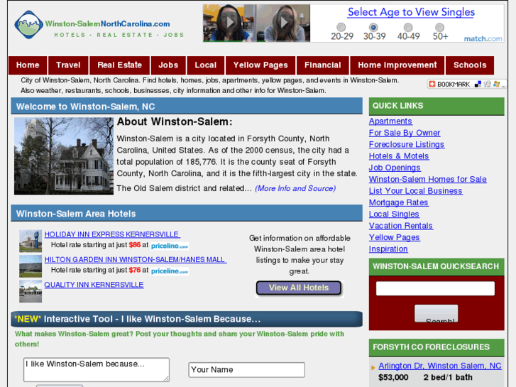Open the Schools menu item

pyautogui.click(x=470, y=65)
